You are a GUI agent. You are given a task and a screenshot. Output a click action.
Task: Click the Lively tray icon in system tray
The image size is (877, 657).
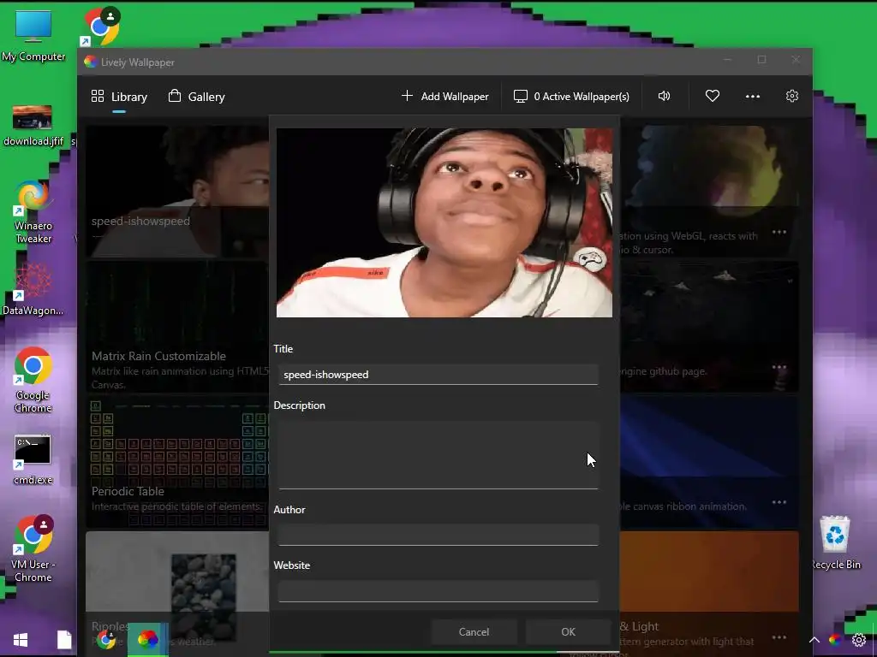(x=834, y=640)
